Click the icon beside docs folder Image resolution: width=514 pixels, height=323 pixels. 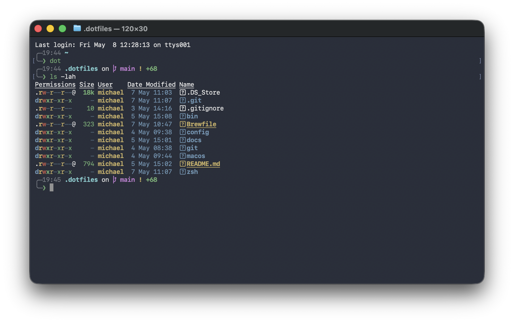(x=182, y=140)
